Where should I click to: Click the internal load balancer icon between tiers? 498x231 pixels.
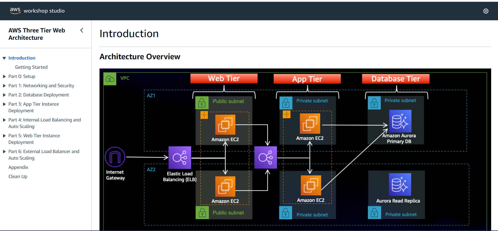(x=266, y=158)
